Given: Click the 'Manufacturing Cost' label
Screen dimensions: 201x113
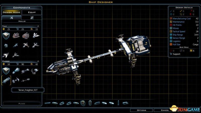Looking at the screenshot, I should 182,18.
